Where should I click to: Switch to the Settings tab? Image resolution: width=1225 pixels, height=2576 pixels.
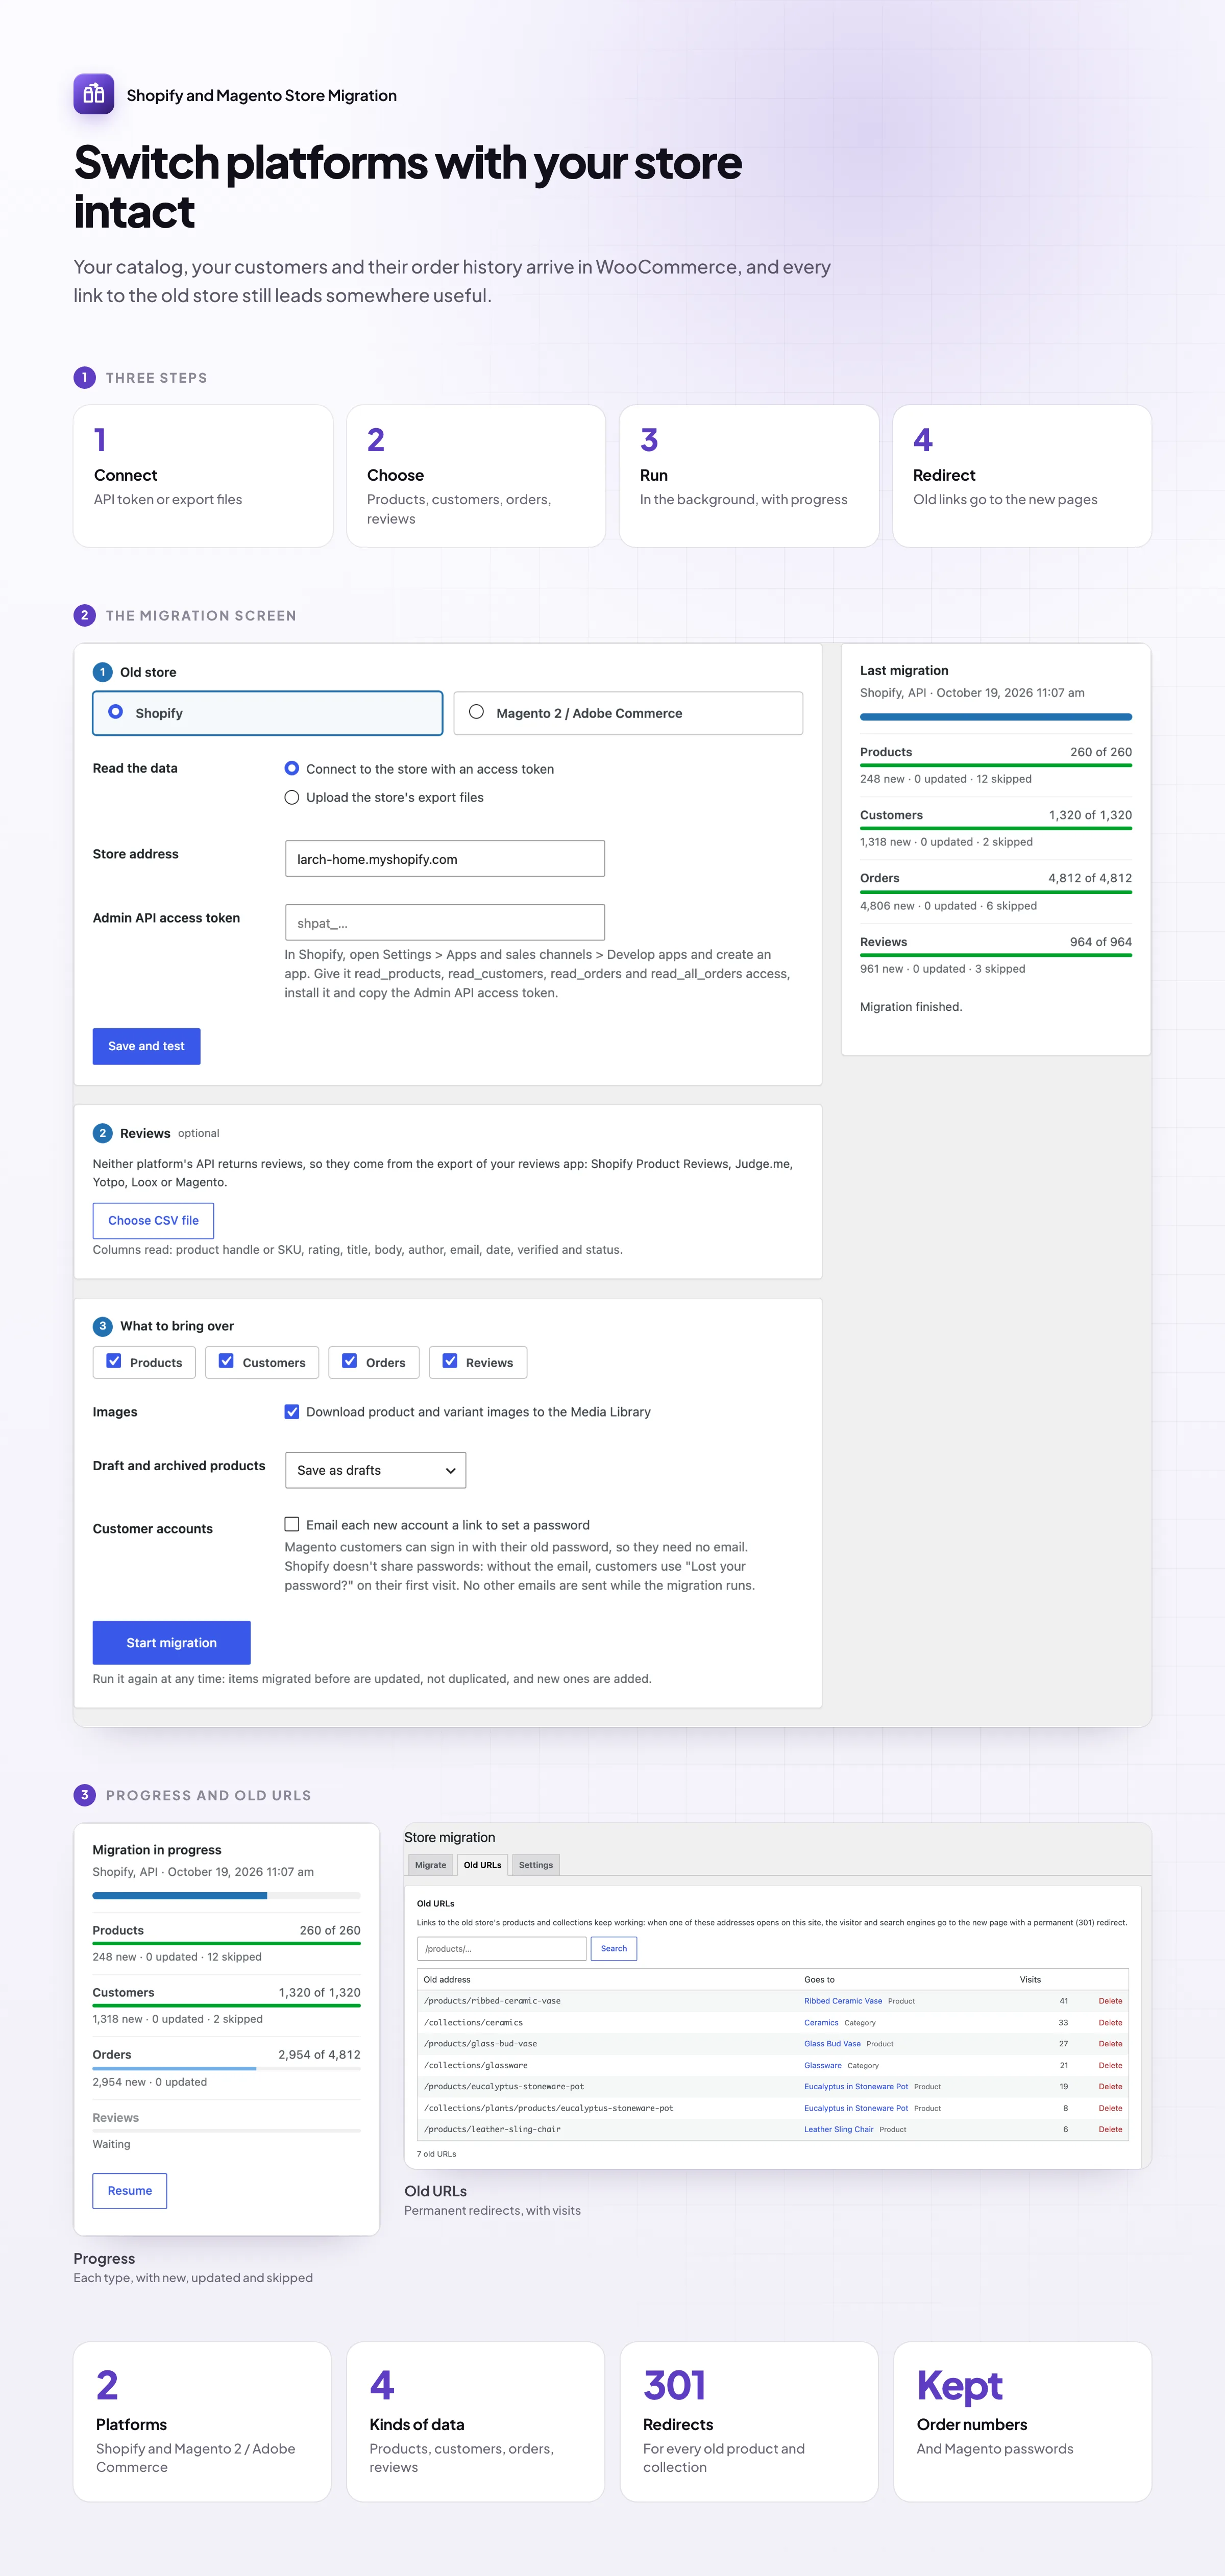click(x=535, y=1865)
